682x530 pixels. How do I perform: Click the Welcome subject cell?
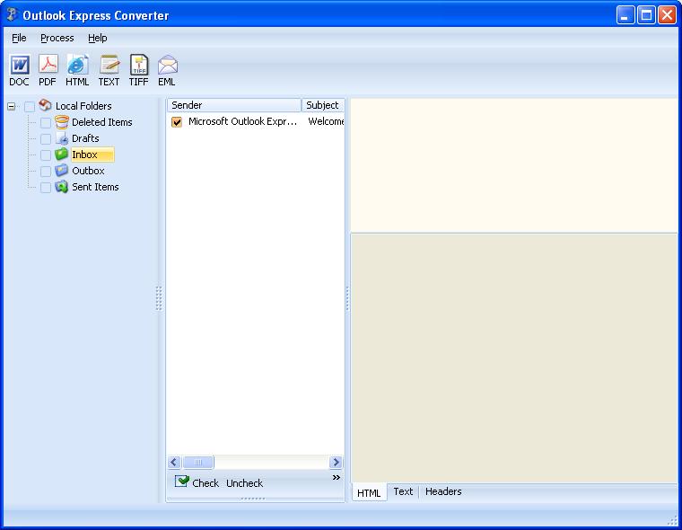click(326, 121)
